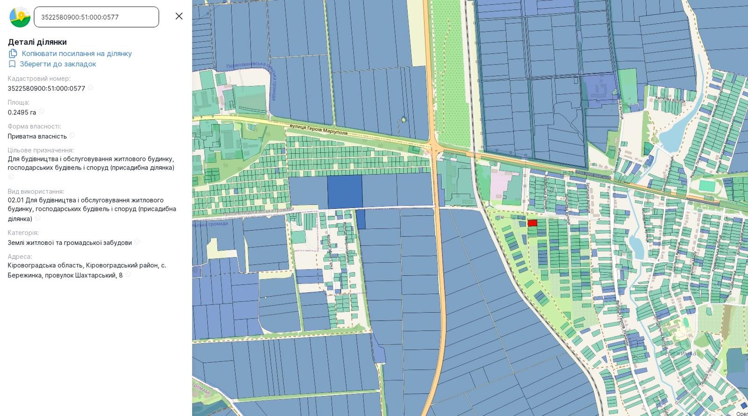Click the red highlighted parcel on map
748x416 pixels.
pos(532,223)
